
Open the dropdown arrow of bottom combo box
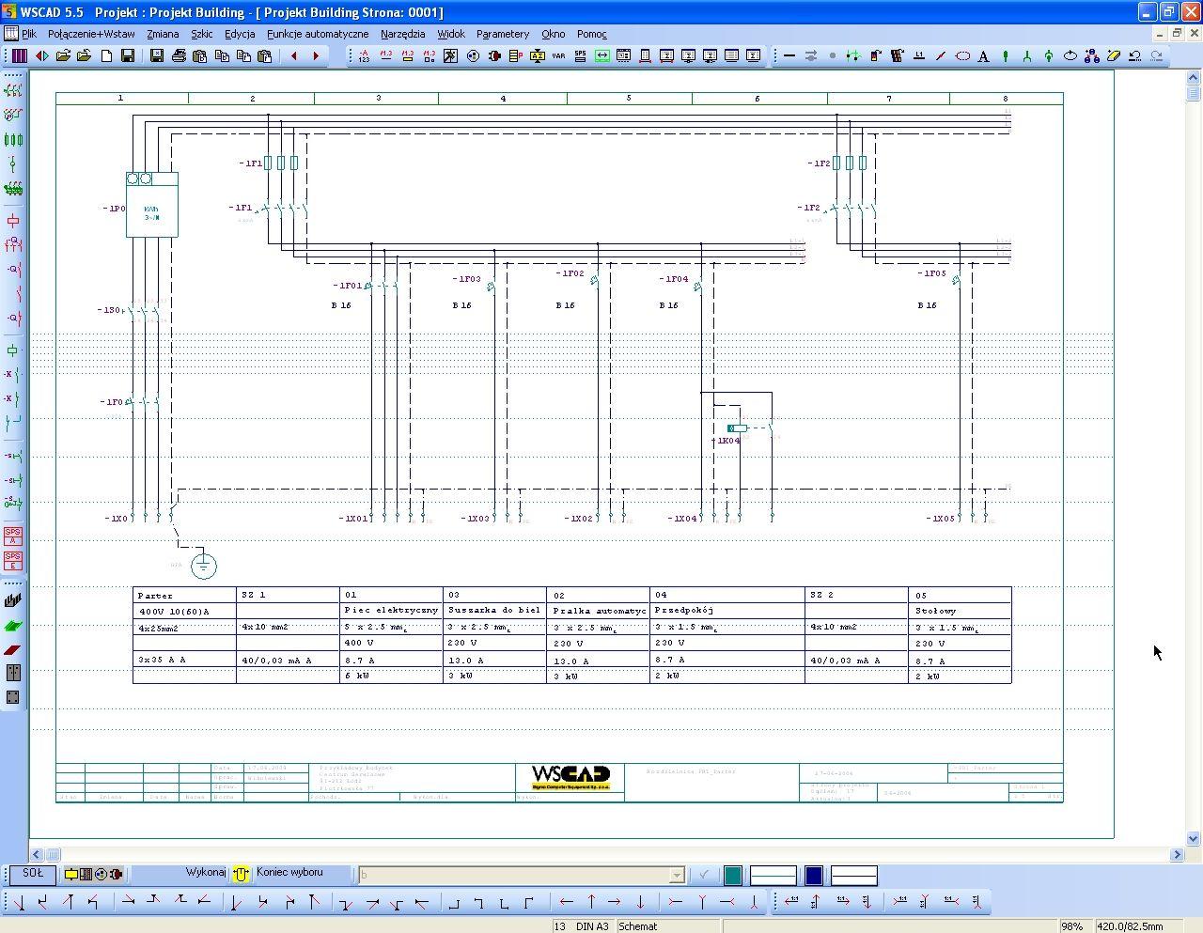tap(676, 875)
